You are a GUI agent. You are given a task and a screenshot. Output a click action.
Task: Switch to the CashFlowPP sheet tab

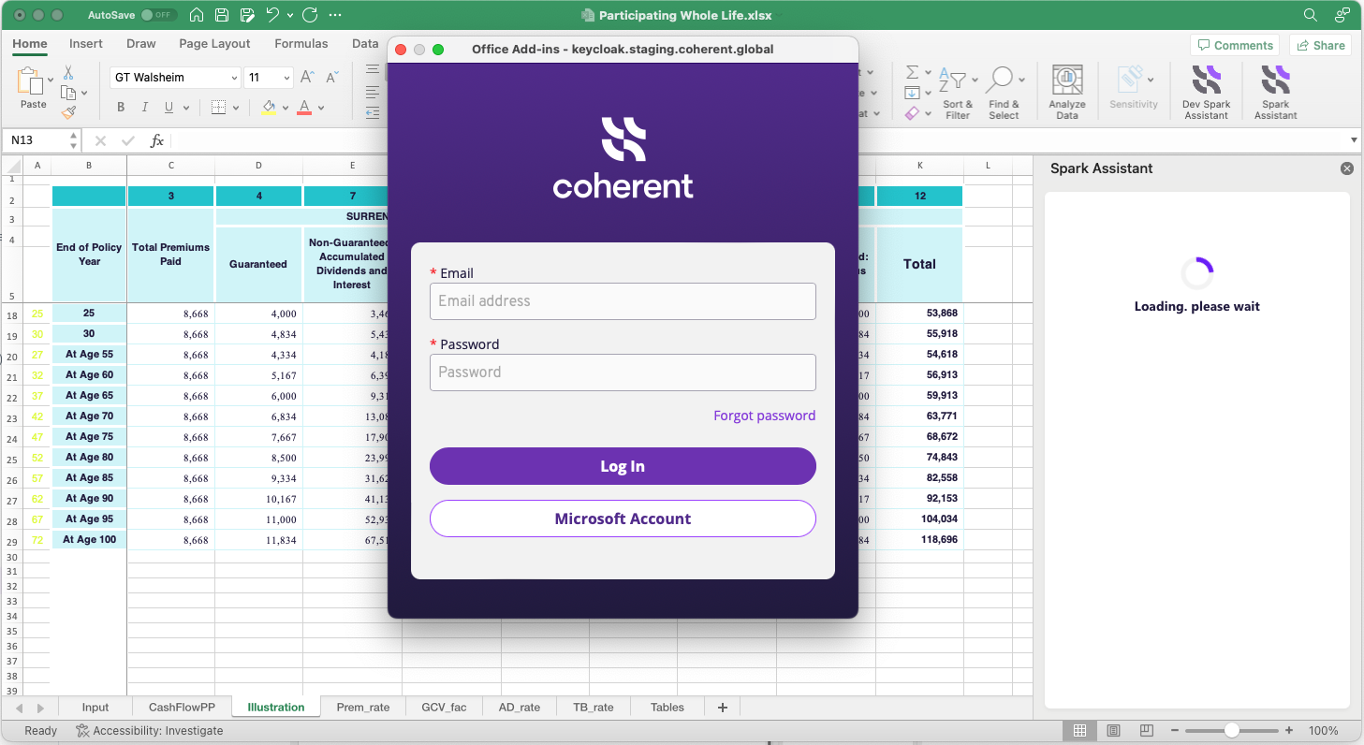(x=182, y=708)
